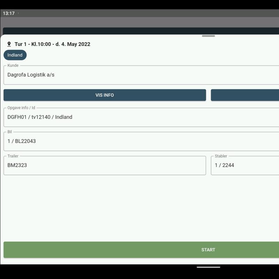Click the Bil field label
This screenshot has height=279, width=279.
[10, 132]
